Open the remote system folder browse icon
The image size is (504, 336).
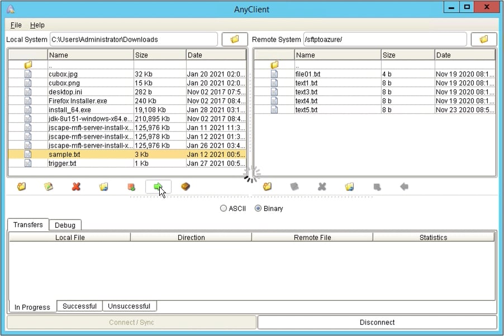click(x=483, y=39)
